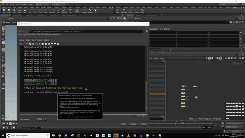This screenshot has height=138, width=245.
Task: Open Houdini from the Windows taskbar
Action: 116,135
